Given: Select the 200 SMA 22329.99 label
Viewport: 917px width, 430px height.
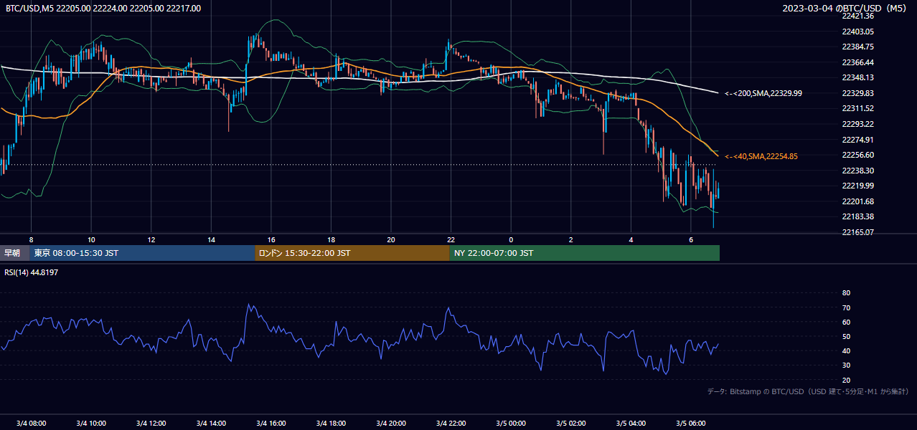Looking at the screenshot, I should 763,93.
